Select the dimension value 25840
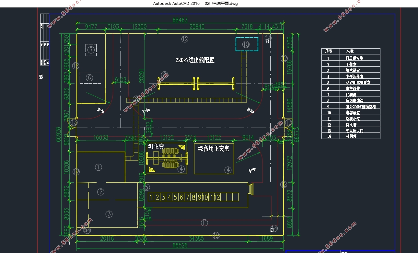 pyautogui.click(x=197, y=27)
